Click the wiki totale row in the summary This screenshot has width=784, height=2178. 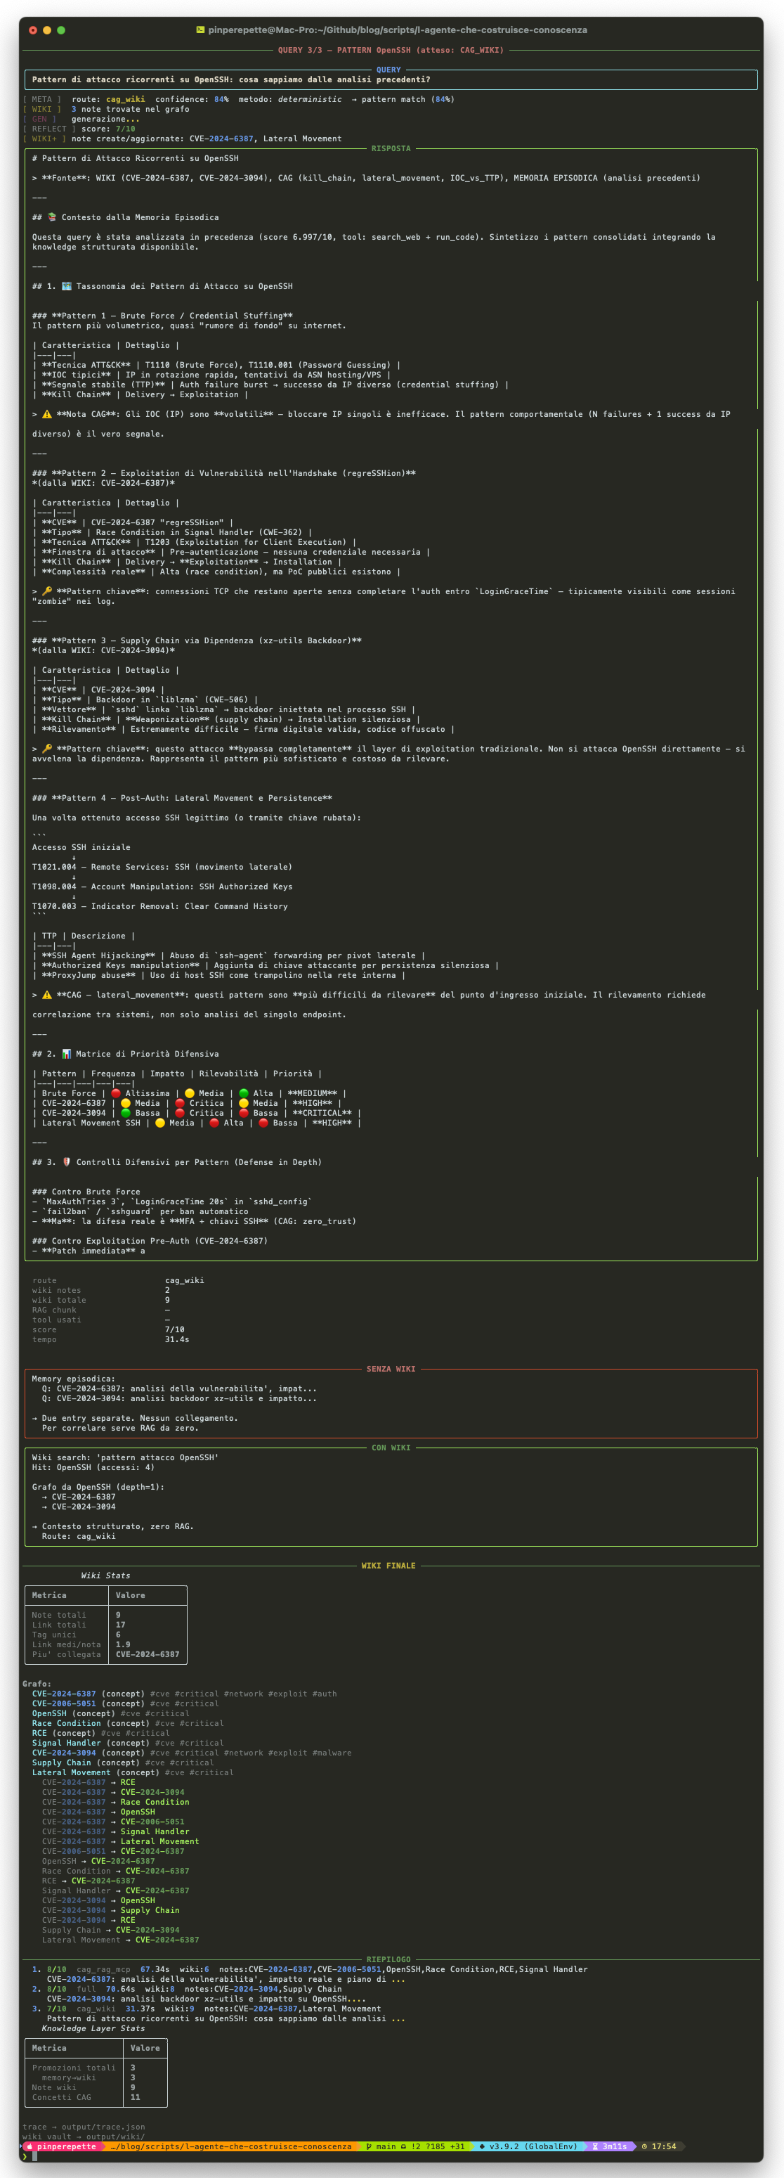(x=101, y=1301)
